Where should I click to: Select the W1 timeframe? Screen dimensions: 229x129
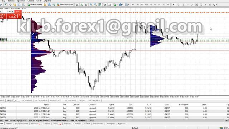pos(164,5)
